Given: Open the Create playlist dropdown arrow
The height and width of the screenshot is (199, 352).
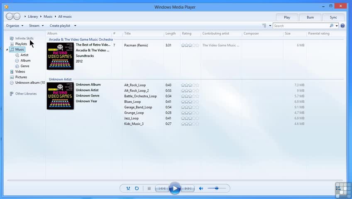Looking at the screenshot, I should pos(75,26).
